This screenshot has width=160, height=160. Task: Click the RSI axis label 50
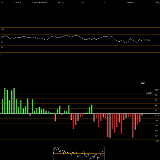2,42
